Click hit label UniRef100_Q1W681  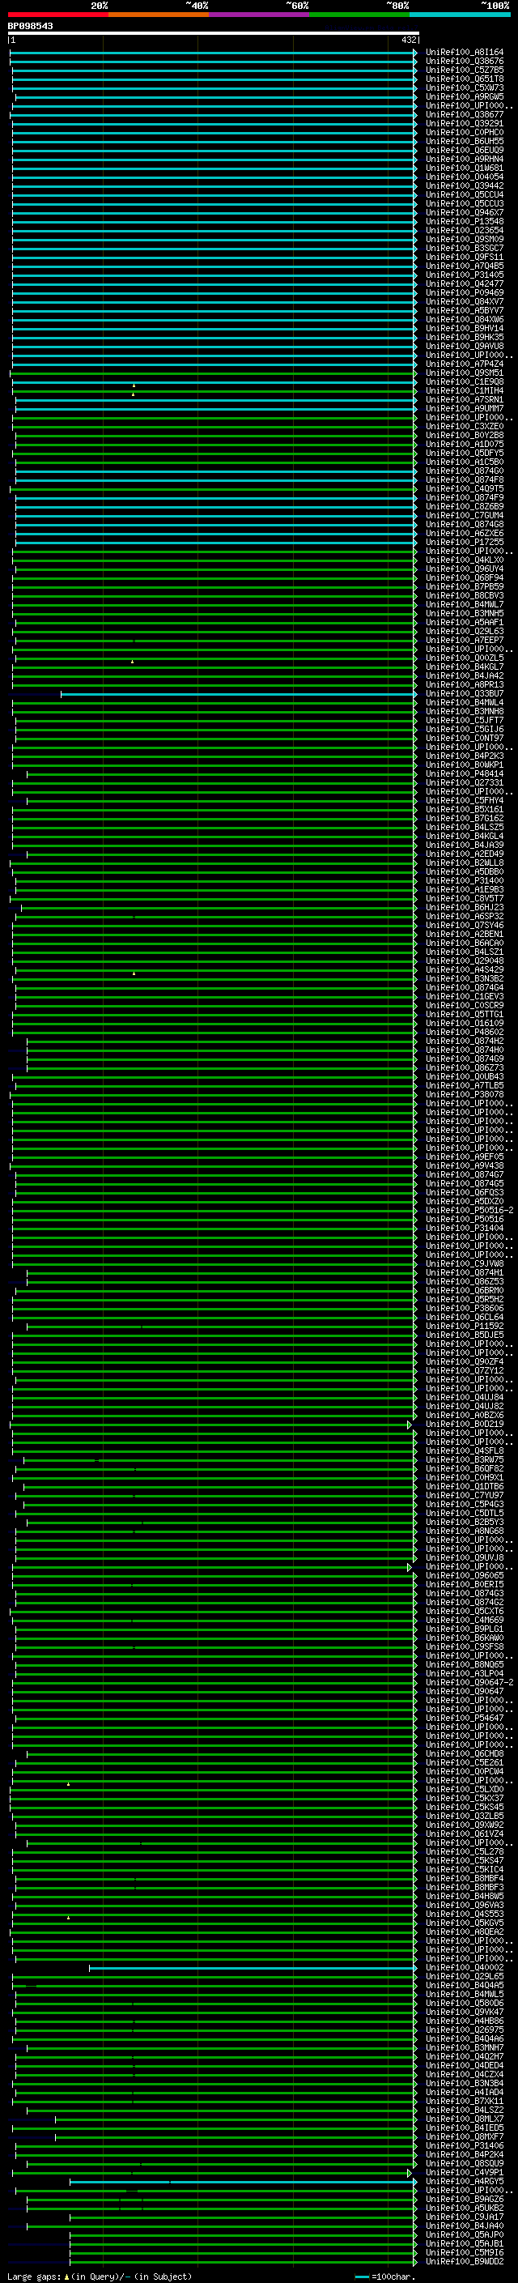(464, 168)
